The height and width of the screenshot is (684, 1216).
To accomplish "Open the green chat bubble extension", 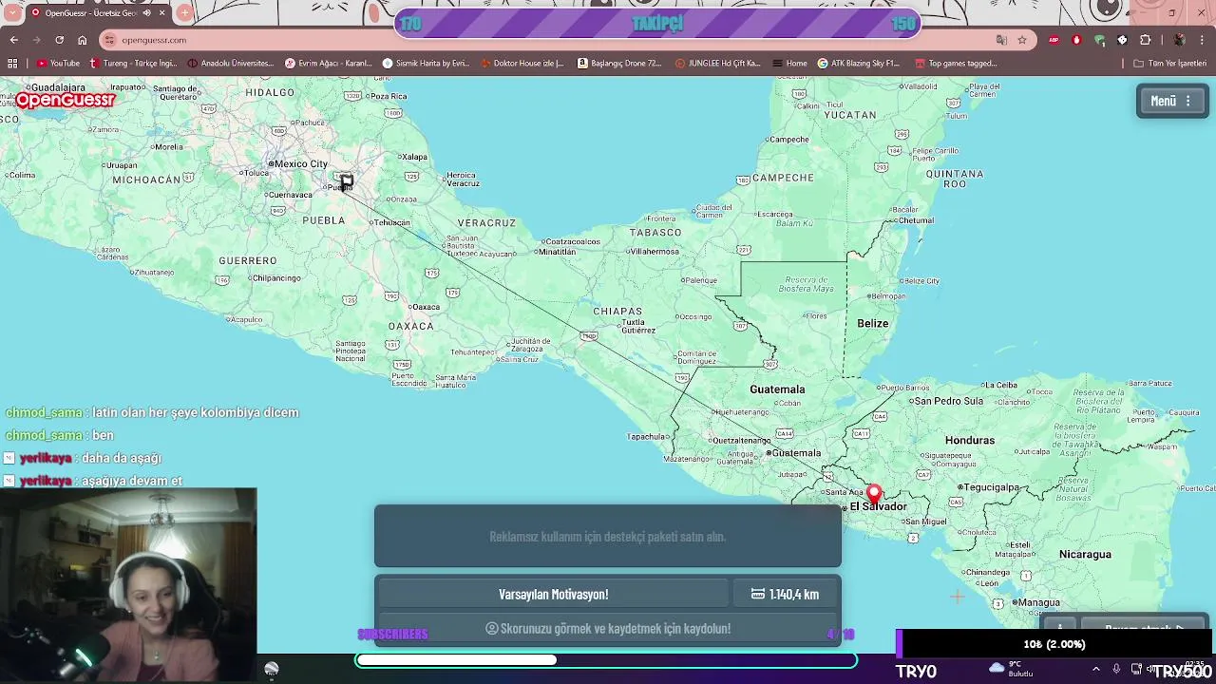I will pyautogui.click(x=1099, y=40).
